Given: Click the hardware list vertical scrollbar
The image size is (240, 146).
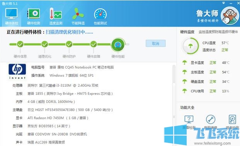Looking at the screenshot, I should [x=174, y=105].
